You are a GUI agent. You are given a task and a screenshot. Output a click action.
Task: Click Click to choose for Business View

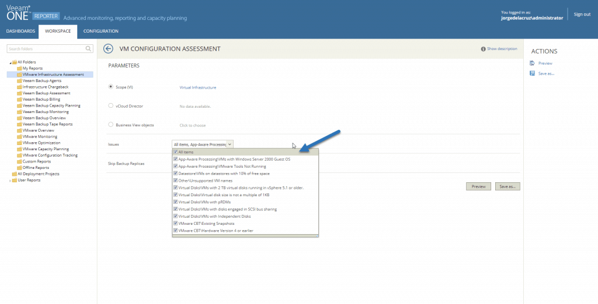[x=193, y=125]
